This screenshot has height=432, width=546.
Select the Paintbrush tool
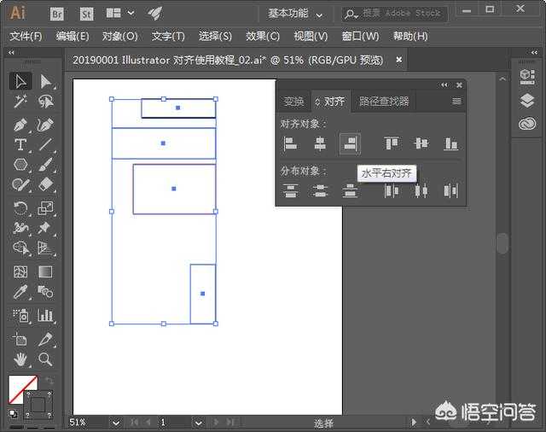pos(45,165)
